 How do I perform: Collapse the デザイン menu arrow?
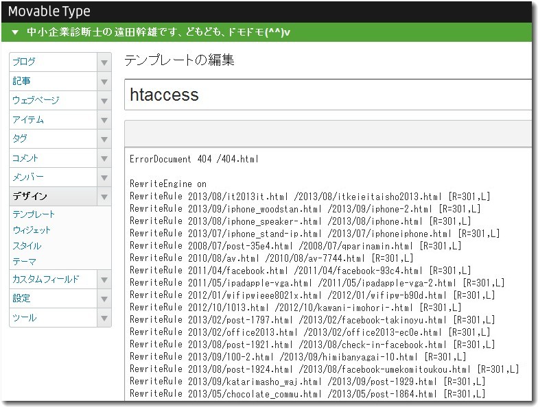coord(104,197)
